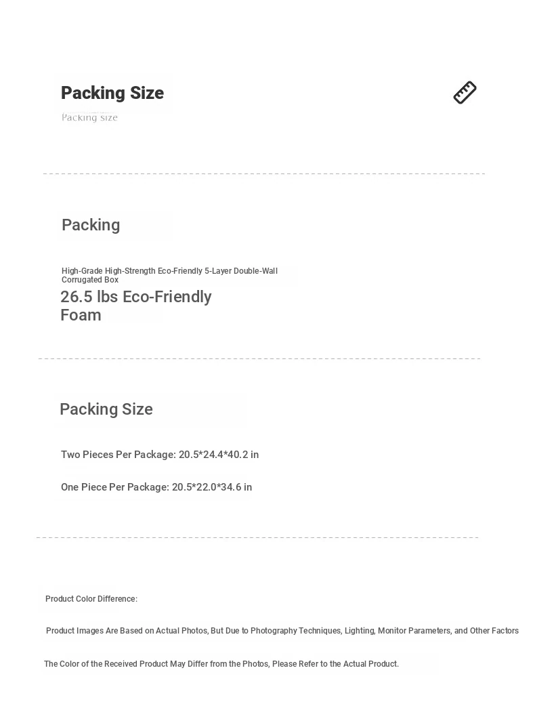Select the lower Packing Size section heading
This screenshot has width=535, height=704.
tap(106, 409)
